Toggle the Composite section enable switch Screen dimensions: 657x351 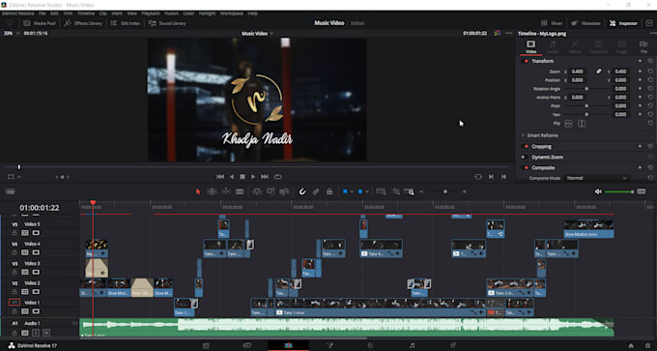[526, 167]
